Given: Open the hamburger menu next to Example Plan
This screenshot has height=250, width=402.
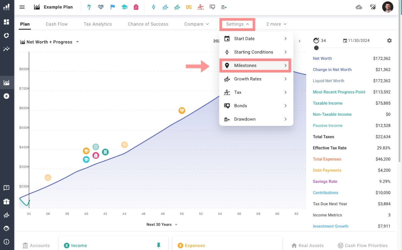Looking at the screenshot, I should 22,7.
